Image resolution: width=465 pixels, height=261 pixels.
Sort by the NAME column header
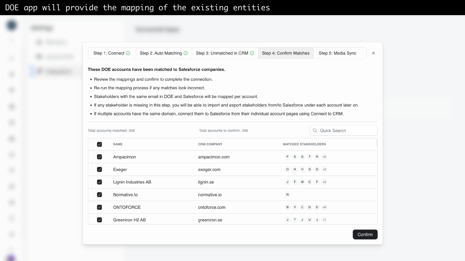click(118, 144)
